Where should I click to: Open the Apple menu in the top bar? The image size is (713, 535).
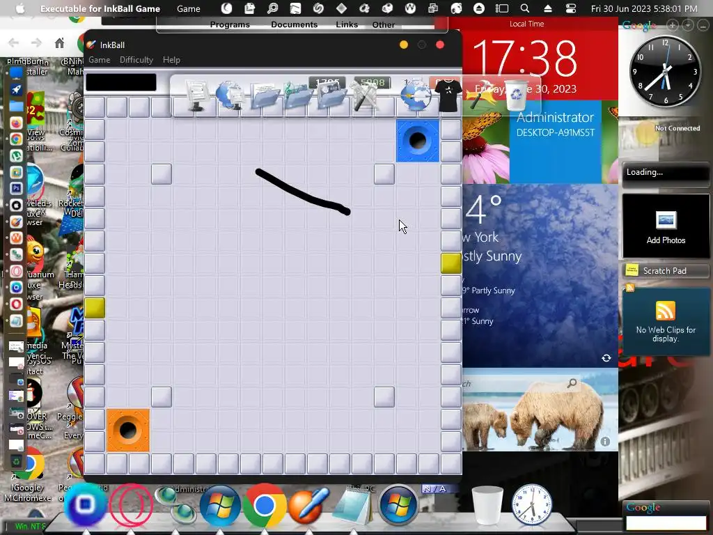point(20,8)
